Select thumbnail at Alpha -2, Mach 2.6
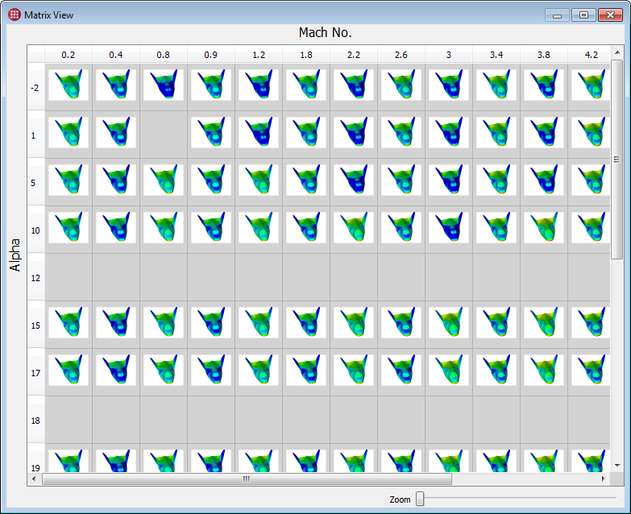 pos(401,85)
